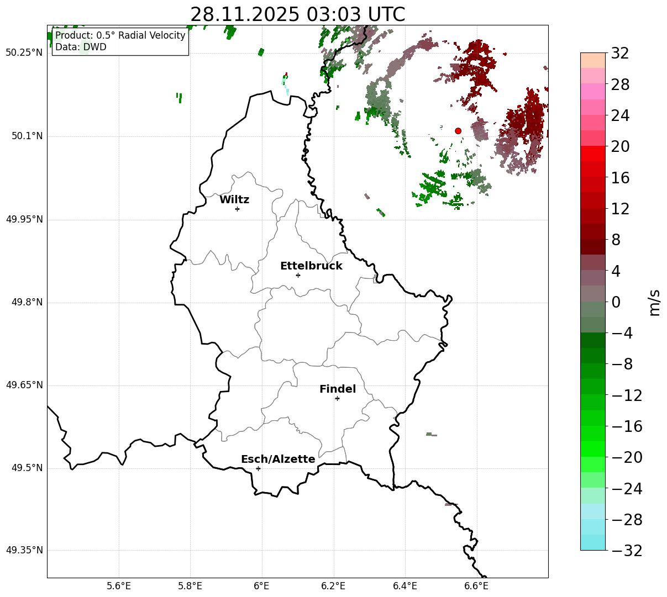Viewport: 667px width, 597px height.
Task: Click the colorbar tick value "−16"
Action: tap(626, 426)
